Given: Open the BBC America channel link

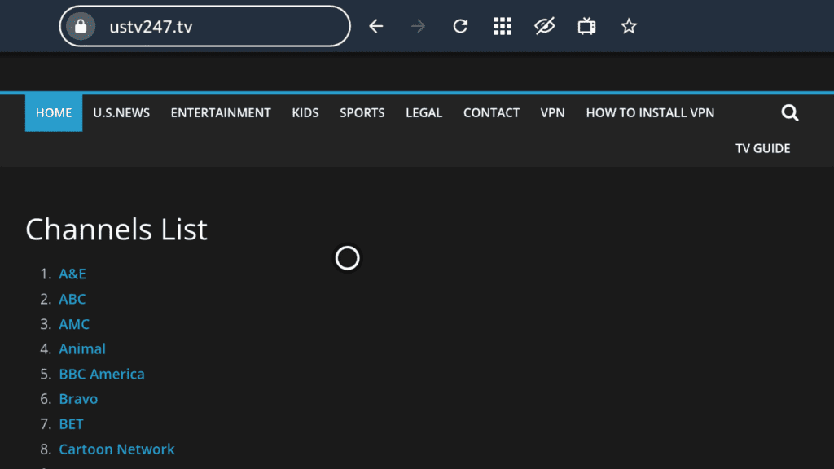Looking at the screenshot, I should [102, 374].
